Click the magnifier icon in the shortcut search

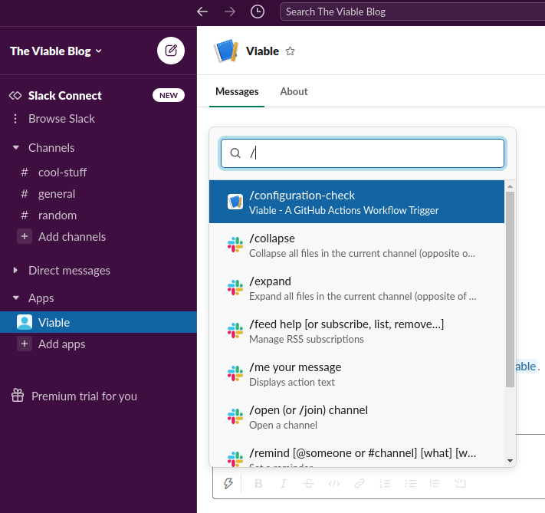coord(235,153)
